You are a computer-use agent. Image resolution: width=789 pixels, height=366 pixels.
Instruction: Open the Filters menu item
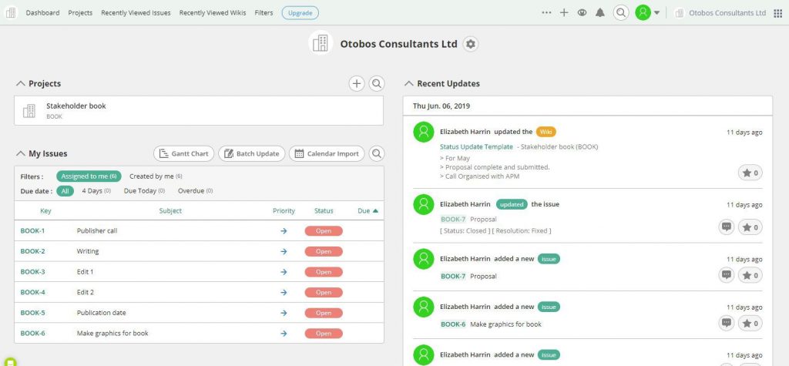(x=264, y=12)
